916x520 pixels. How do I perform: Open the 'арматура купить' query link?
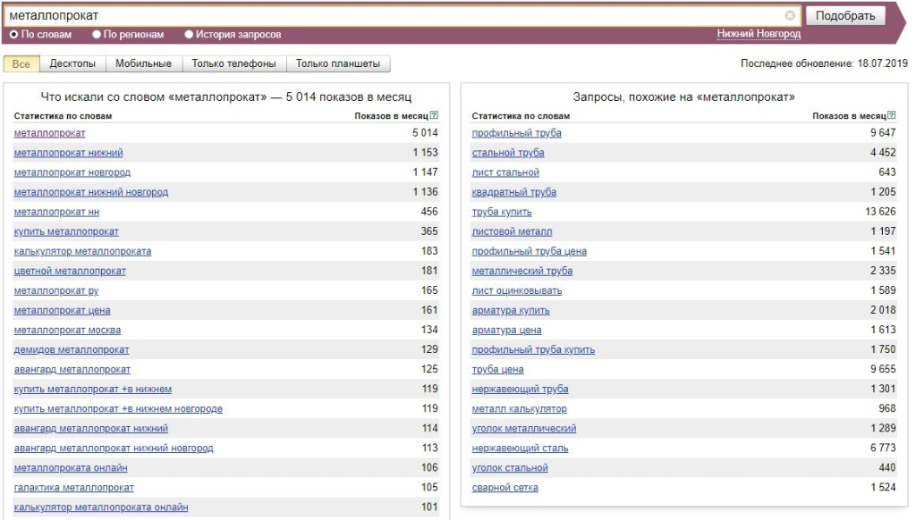(511, 311)
